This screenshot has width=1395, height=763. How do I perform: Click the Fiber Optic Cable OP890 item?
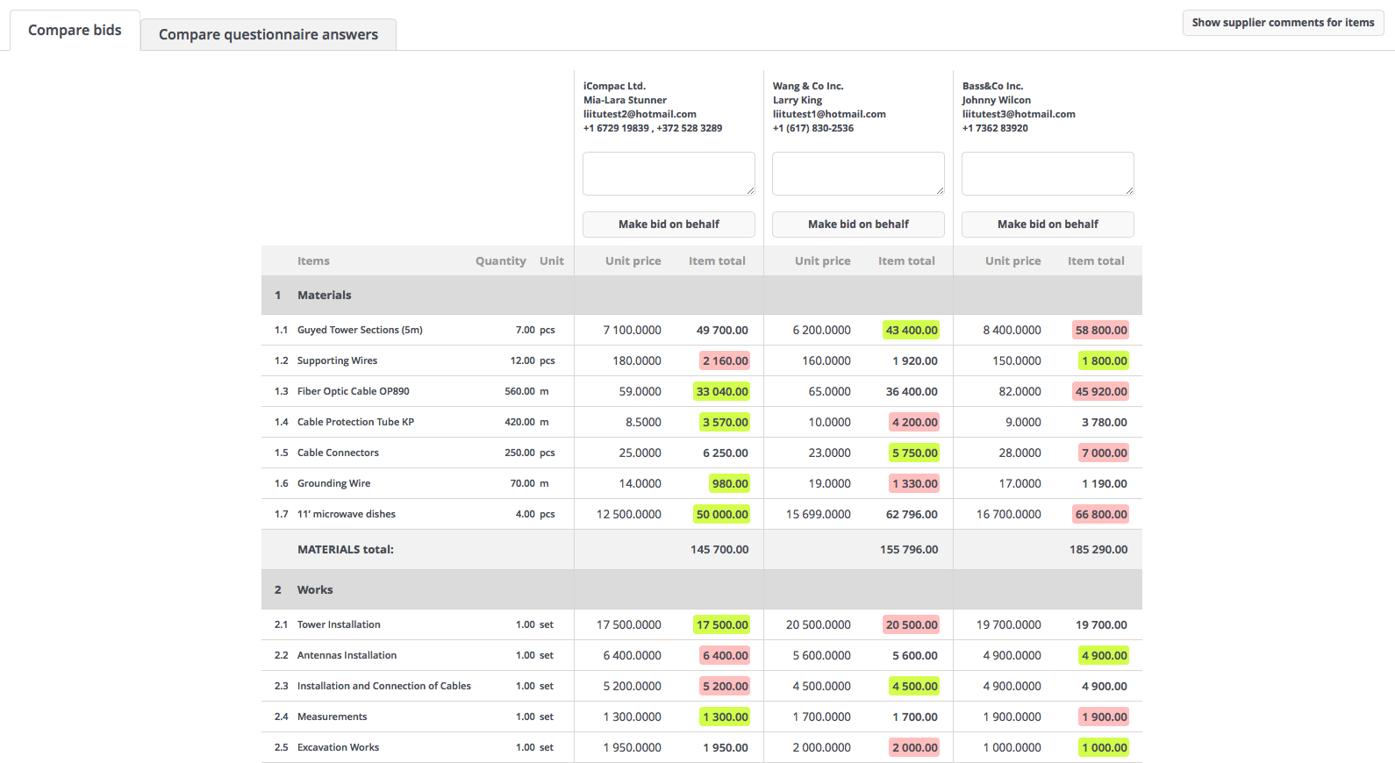tap(353, 392)
